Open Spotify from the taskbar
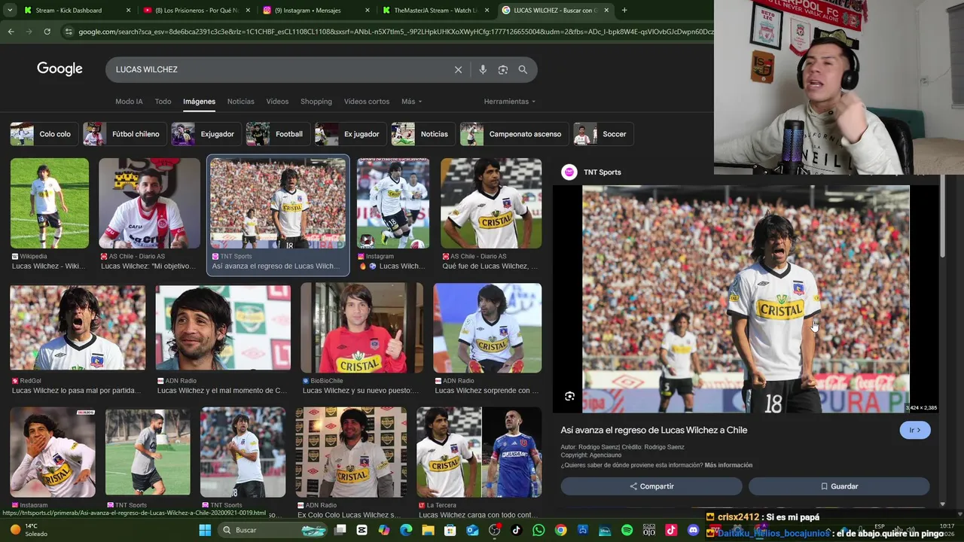 [x=627, y=530]
